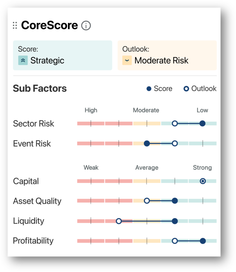Select the Sub Factors section header
This screenshot has height=272, width=236.
[x=40, y=88]
